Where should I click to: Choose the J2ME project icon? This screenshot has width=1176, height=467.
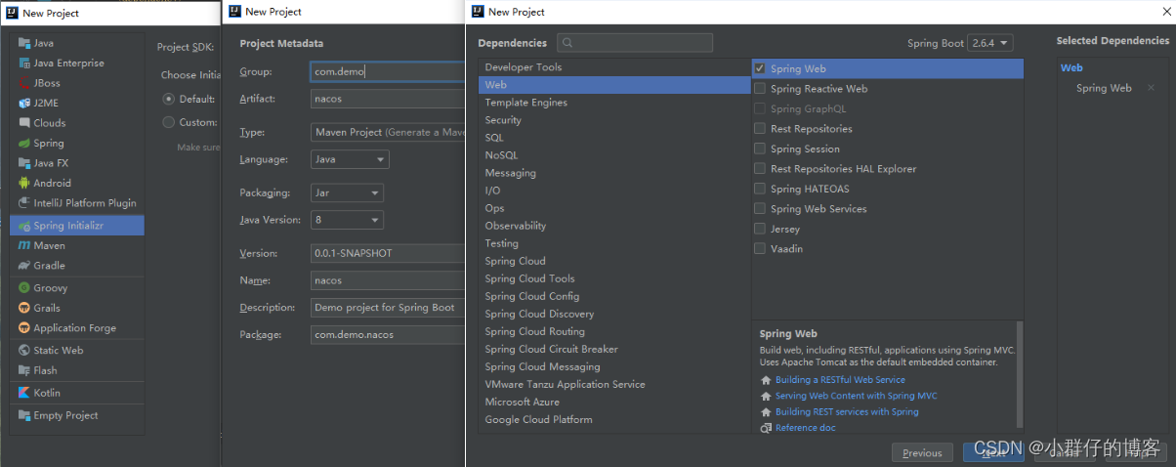tap(24, 103)
